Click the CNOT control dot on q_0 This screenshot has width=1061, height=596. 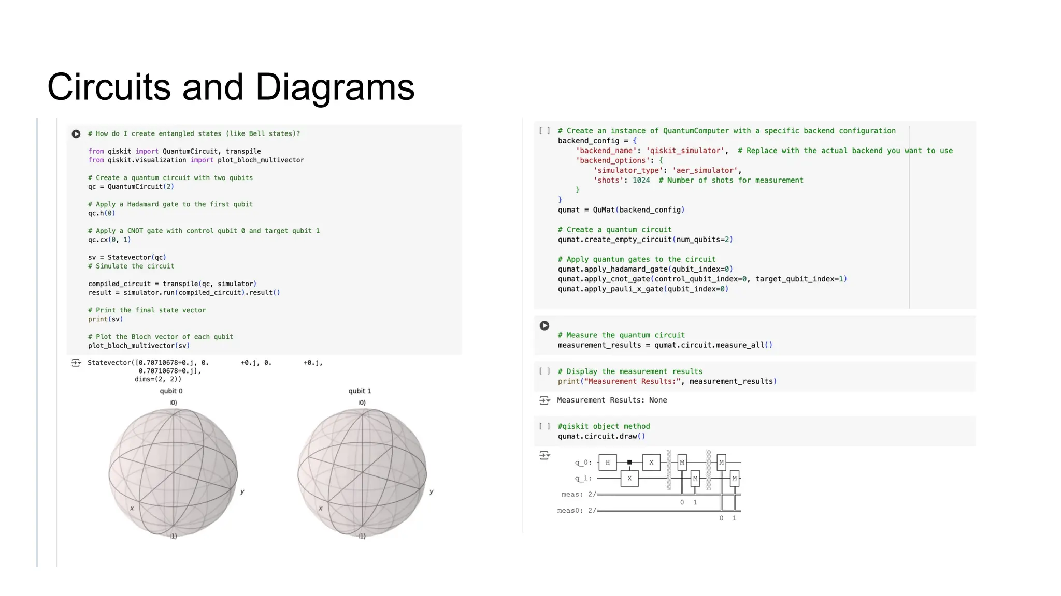point(629,463)
